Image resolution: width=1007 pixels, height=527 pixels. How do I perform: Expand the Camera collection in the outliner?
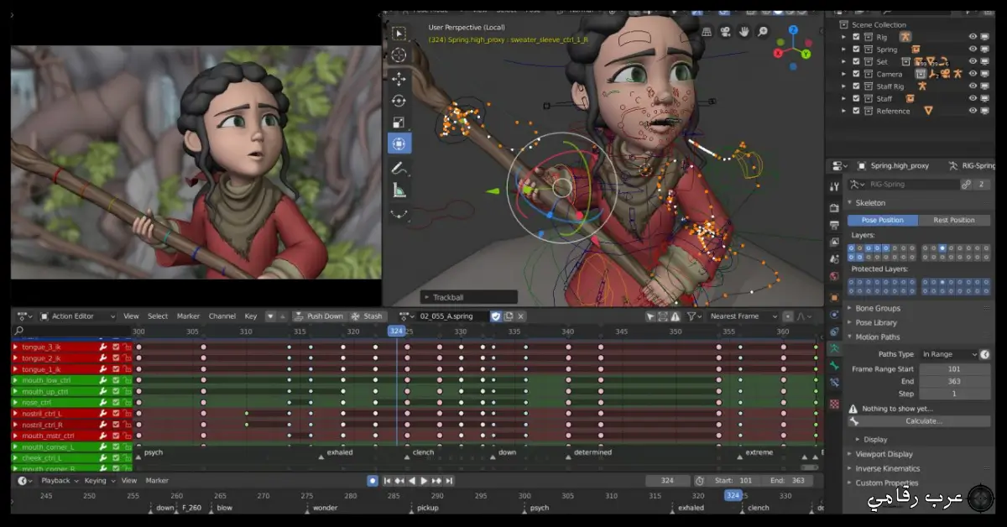844,74
